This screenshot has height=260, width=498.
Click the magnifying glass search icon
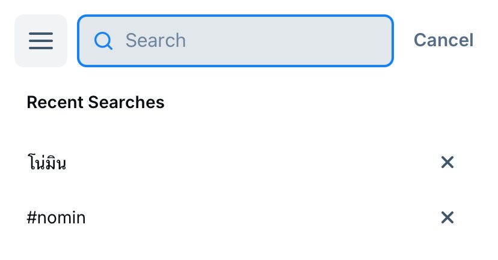(104, 41)
